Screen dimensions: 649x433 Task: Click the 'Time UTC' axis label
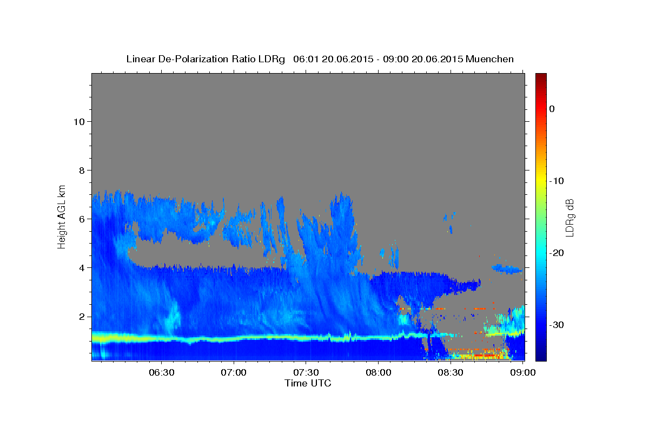coord(308,383)
